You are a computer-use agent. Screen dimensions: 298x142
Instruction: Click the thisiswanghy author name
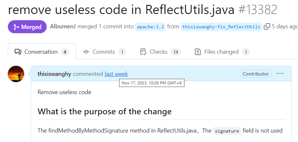55,74
